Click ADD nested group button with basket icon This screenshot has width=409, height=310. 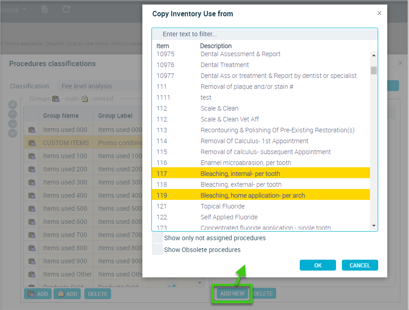(67, 294)
